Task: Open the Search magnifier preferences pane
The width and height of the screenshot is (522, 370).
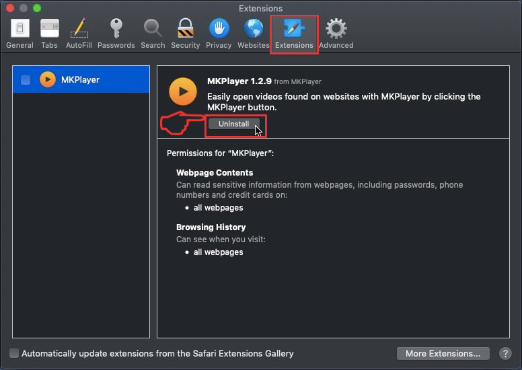Action: click(x=153, y=34)
